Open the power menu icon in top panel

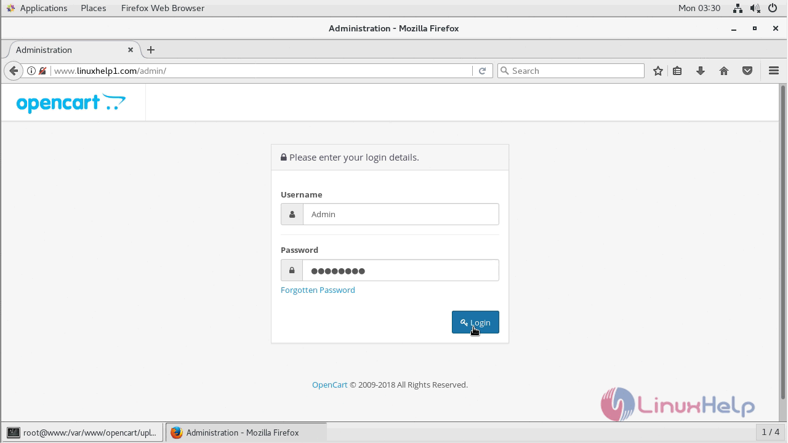774,8
